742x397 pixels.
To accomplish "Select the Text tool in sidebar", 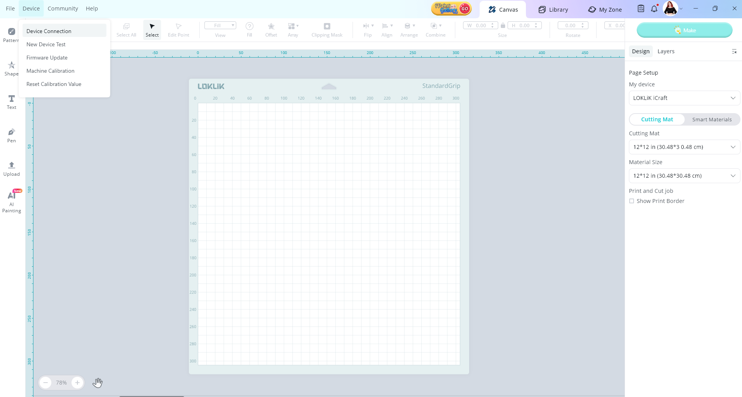I will [12, 102].
